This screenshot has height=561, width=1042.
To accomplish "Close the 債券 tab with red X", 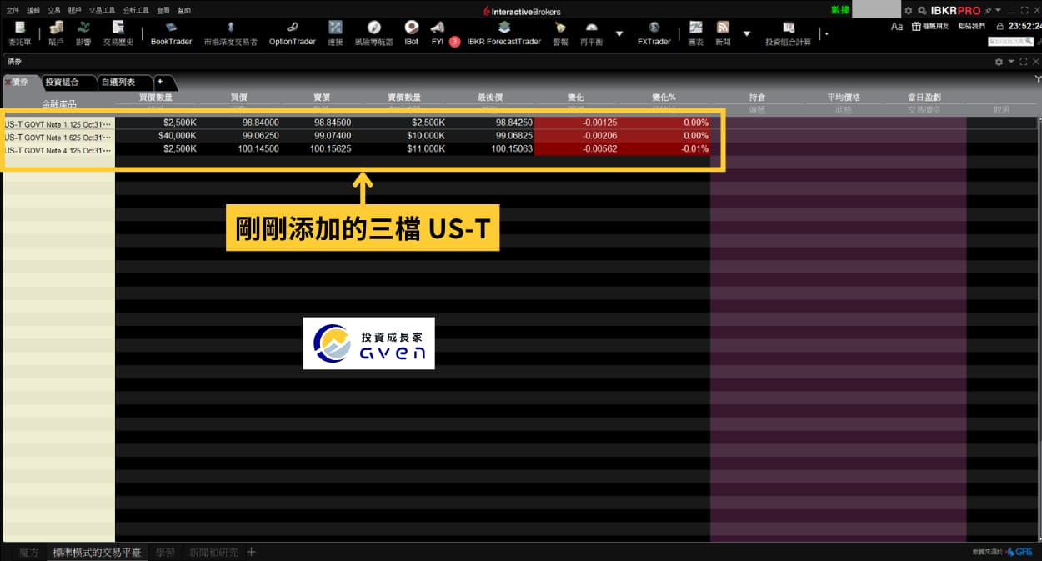I will (x=8, y=82).
